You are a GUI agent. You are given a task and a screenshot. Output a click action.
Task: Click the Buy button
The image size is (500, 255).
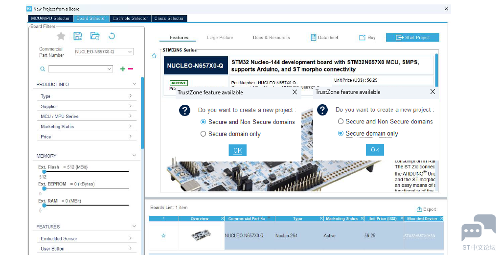(367, 38)
